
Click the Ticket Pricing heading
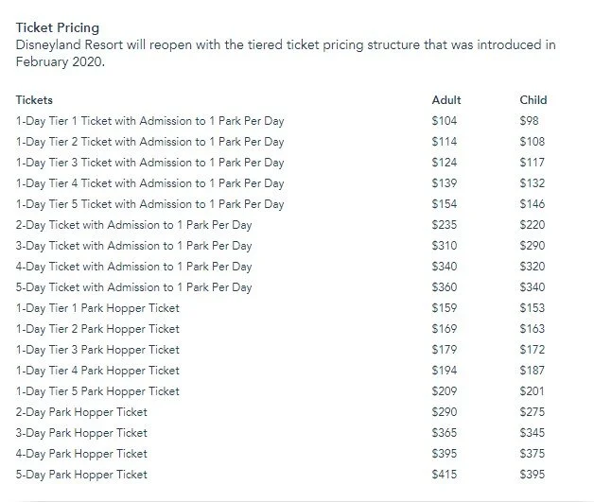click(57, 29)
